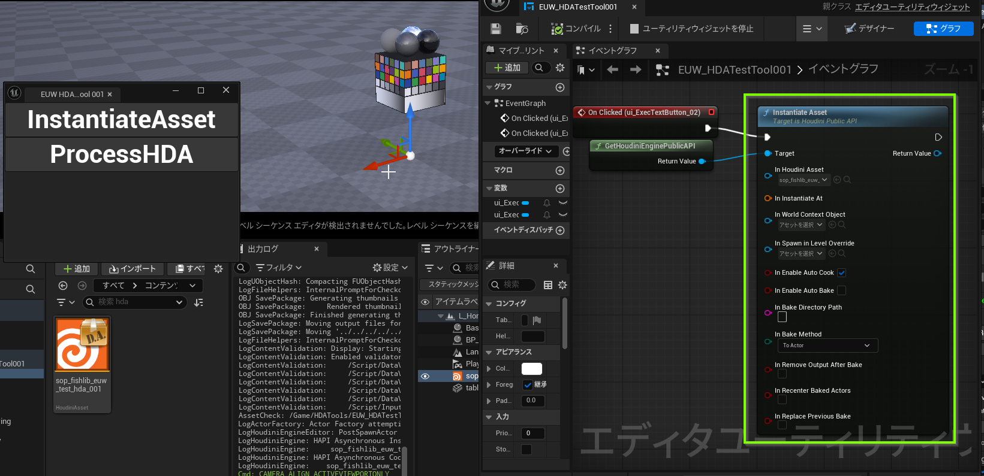Click the save blueprint floppy icon

pos(496,29)
